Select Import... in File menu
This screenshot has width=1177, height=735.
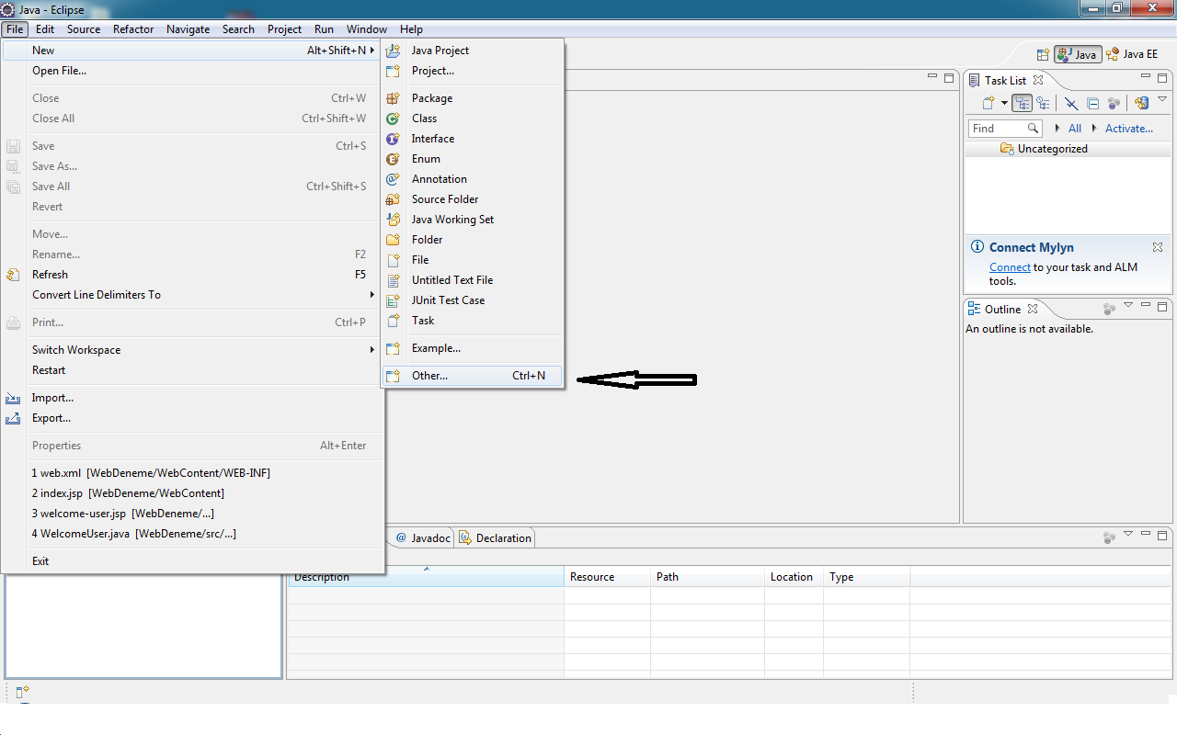[191, 398]
